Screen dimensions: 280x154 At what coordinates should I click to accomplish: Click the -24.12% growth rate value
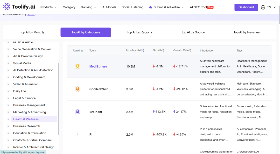pos(182,89)
